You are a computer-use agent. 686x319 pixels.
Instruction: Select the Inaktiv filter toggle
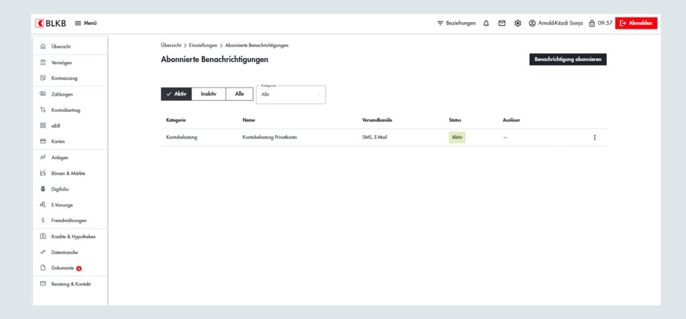pos(209,94)
